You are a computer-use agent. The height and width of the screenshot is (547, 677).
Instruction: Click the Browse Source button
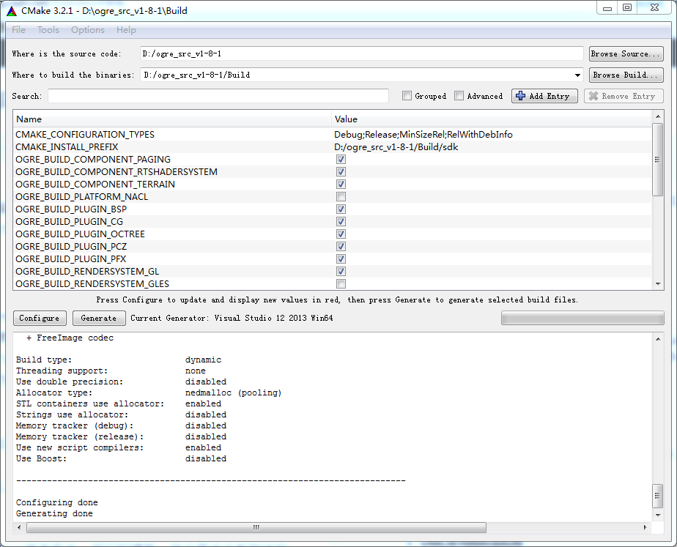626,53
